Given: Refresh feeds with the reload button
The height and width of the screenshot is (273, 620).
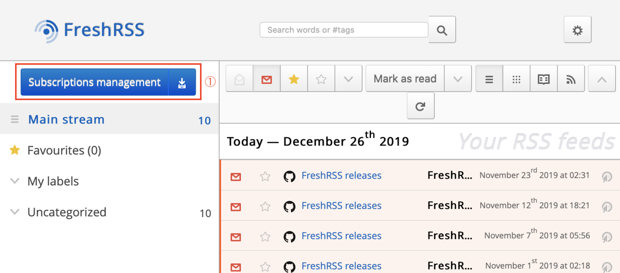Looking at the screenshot, I should click(421, 106).
